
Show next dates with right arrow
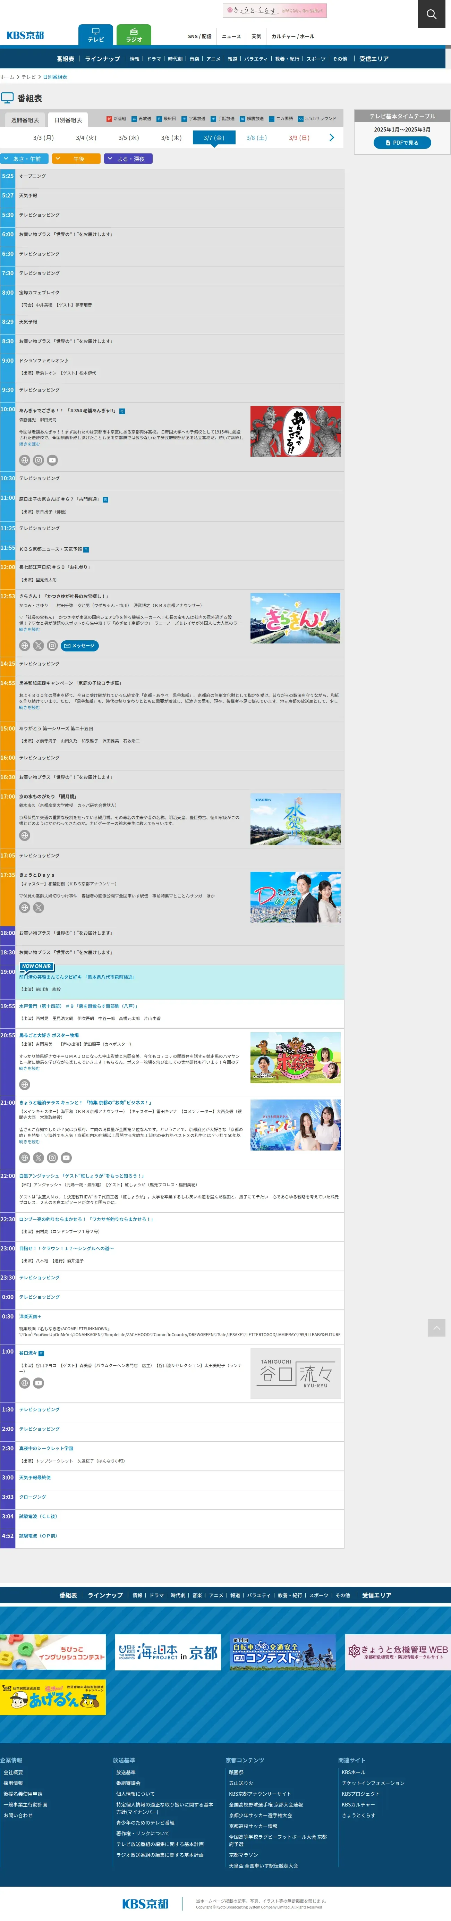332,137
